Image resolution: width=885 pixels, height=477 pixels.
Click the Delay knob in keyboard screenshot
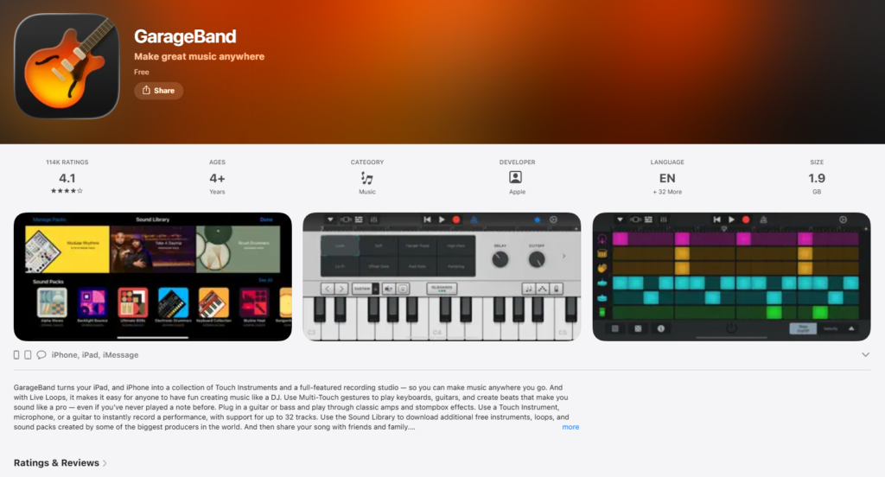point(500,259)
